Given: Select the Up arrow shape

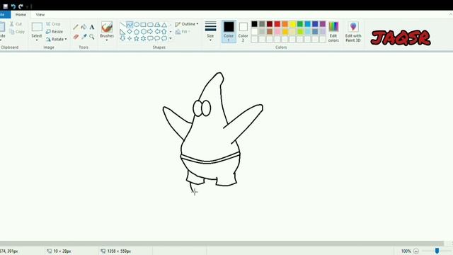Looking at the screenshot, I should point(164,31).
